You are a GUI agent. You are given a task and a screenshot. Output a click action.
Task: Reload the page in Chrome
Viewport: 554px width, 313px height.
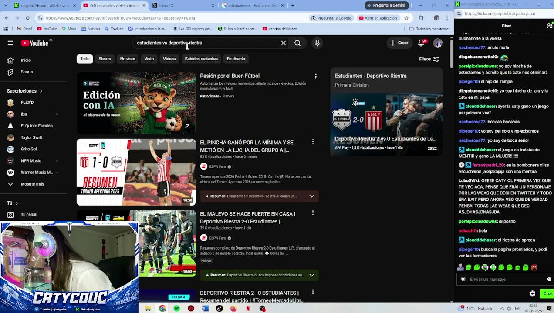tap(27, 18)
